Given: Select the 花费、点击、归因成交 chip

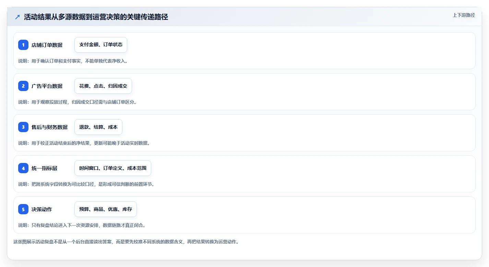Looking at the screenshot, I should click(103, 86).
